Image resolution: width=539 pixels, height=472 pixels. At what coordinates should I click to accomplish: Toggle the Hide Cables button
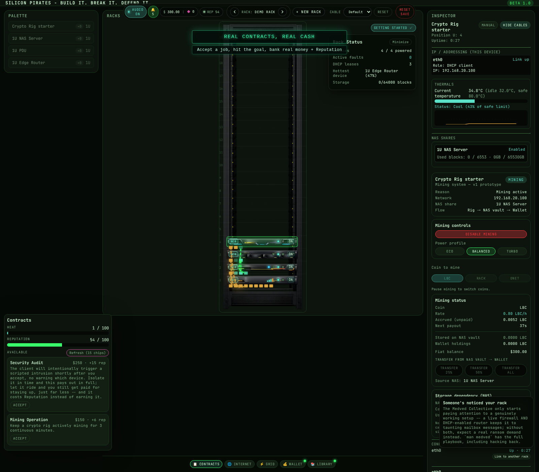click(x=515, y=25)
